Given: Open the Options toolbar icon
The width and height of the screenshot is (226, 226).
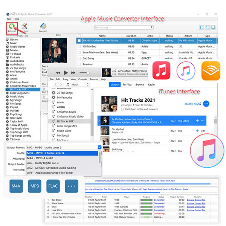Looking at the screenshot, I should pos(24,27).
